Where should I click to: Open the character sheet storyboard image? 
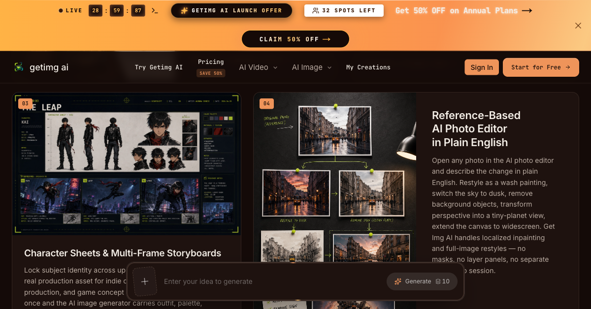tap(127, 164)
